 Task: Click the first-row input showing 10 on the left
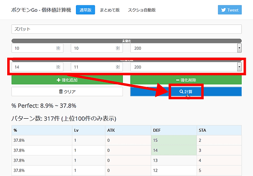[37, 48]
